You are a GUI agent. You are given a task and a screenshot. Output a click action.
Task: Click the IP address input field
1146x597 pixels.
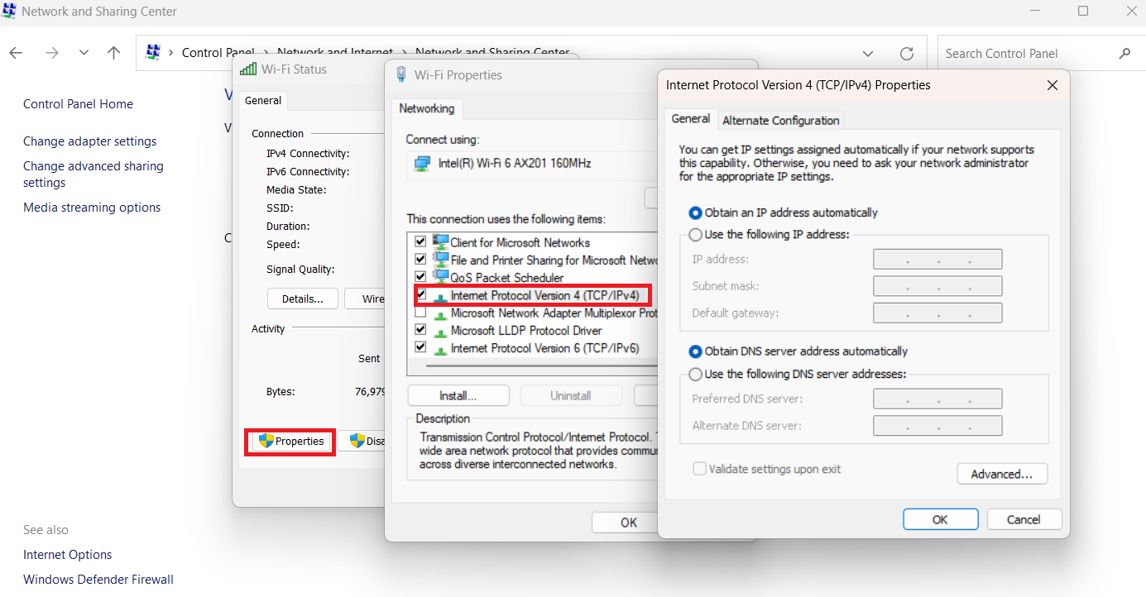[x=937, y=260]
